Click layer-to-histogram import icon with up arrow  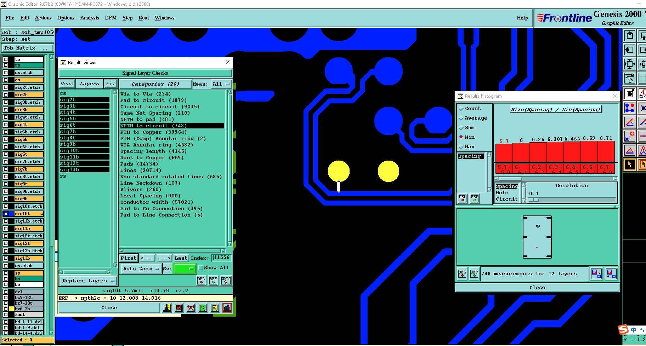point(611,274)
